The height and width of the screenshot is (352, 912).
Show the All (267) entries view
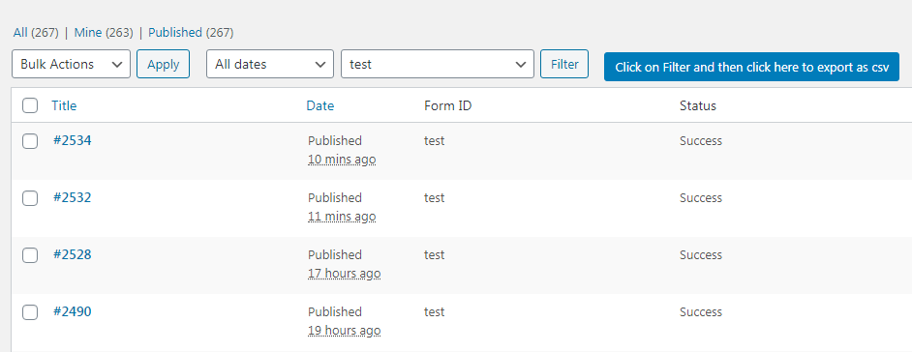pos(36,33)
